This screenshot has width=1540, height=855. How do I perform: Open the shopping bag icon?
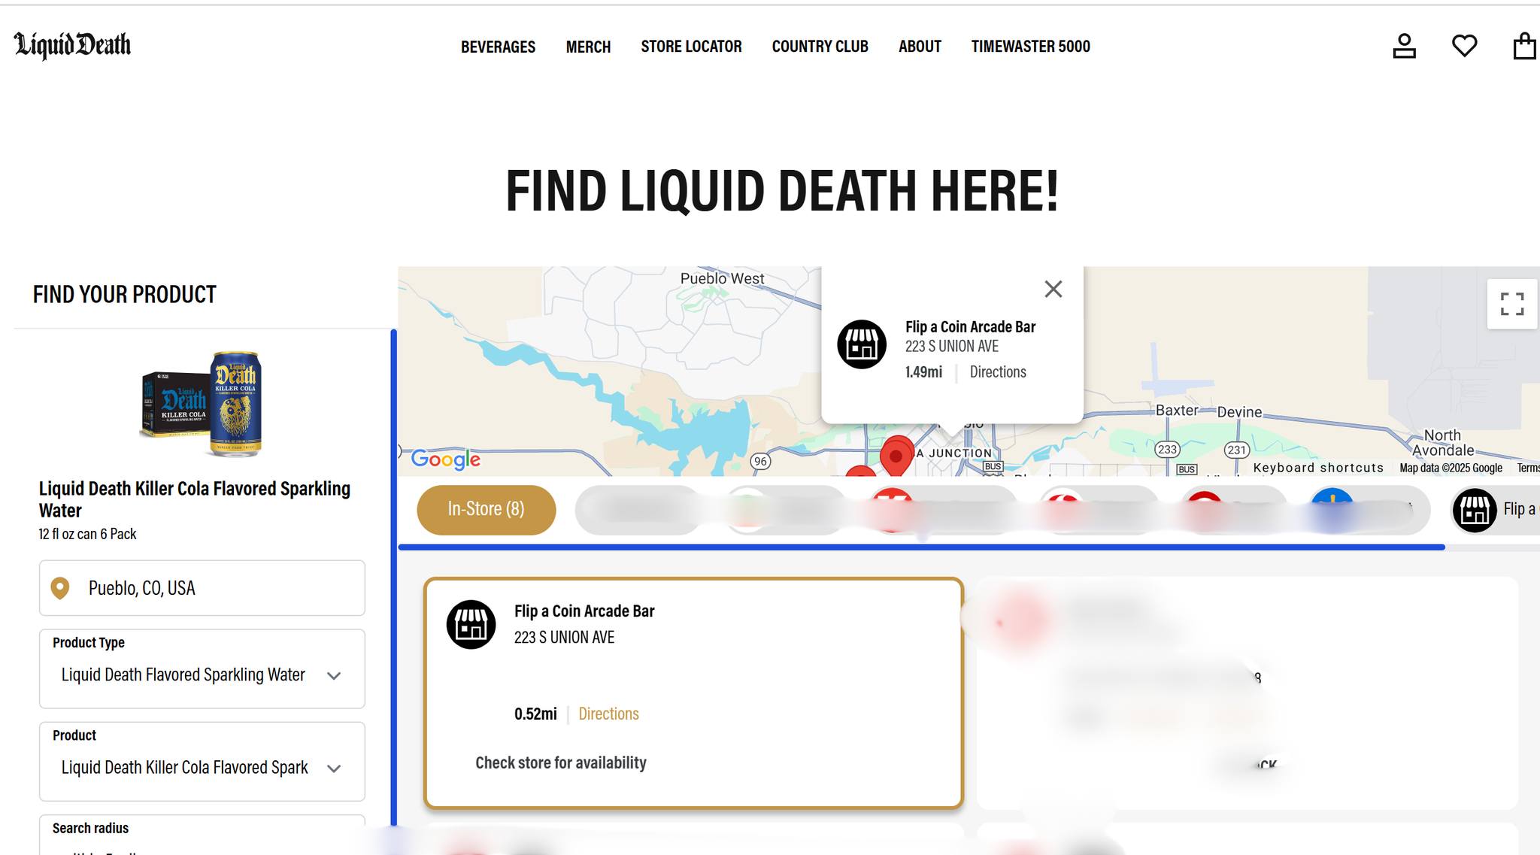pos(1524,46)
